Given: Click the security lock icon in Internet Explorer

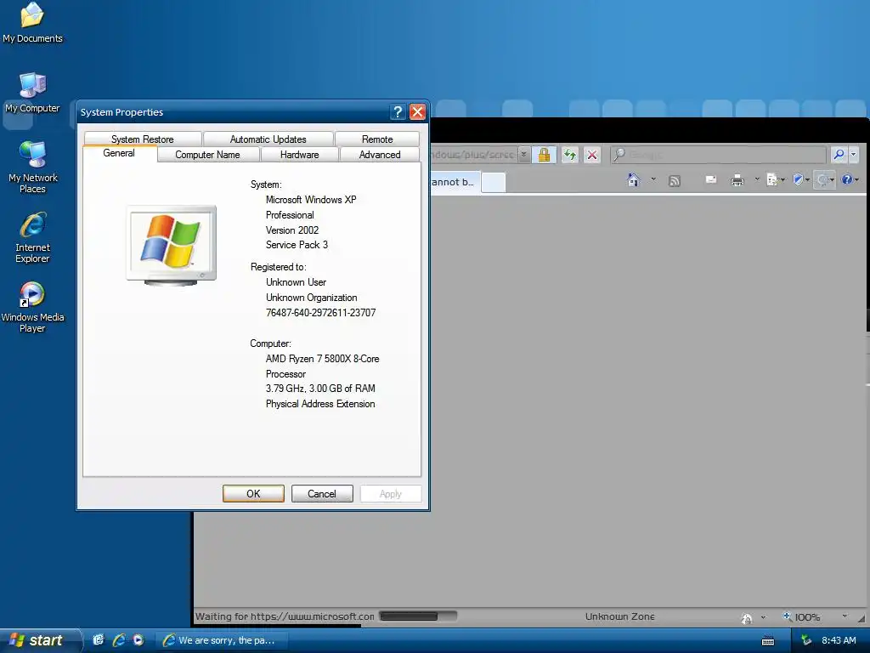Looking at the screenshot, I should pyautogui.click(x=544, y=155).
